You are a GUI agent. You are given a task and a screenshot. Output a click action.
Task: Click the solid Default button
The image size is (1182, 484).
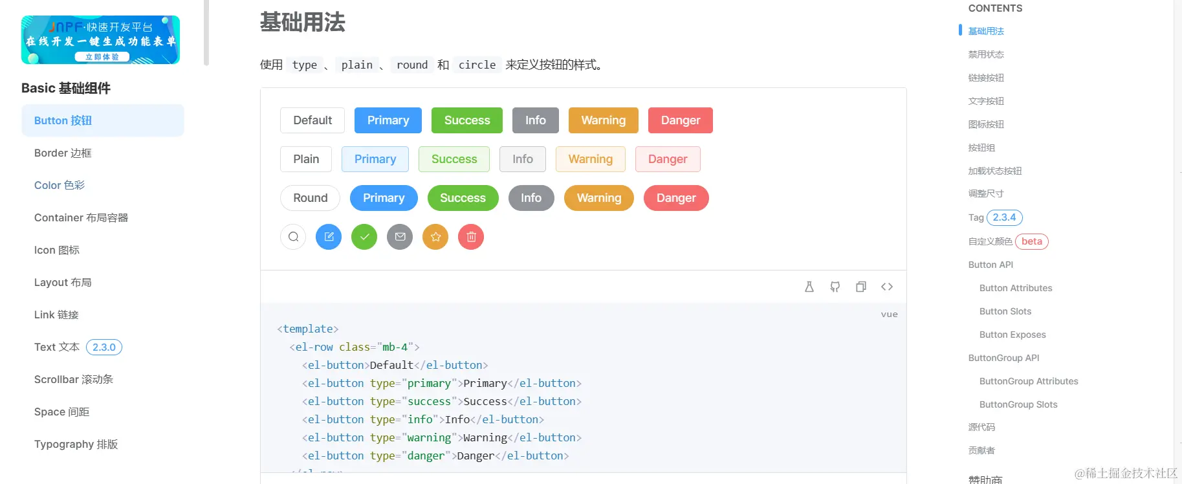(x=312, y=120)
